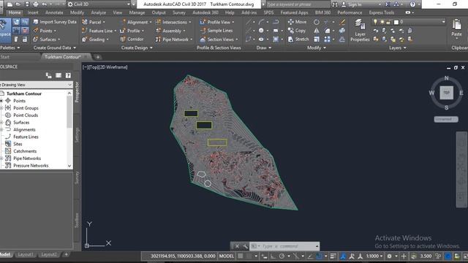The width and height of the screenshot is (468, 263).
Task: Click the Alignment tool
Action: 136,22
